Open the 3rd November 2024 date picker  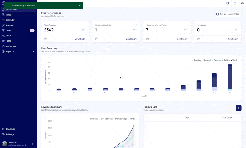pyautogui.click(x=228, y=14)
